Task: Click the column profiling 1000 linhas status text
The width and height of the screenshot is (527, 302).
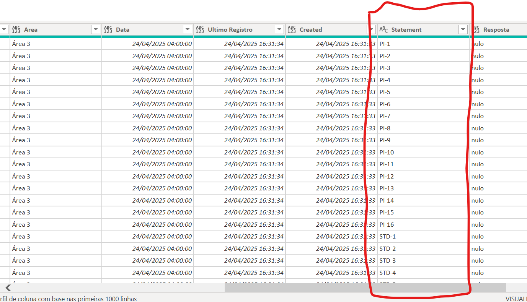Action: pos(69,299)
